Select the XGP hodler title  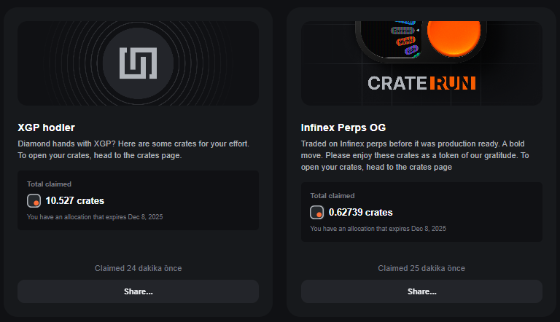point(47,127)
